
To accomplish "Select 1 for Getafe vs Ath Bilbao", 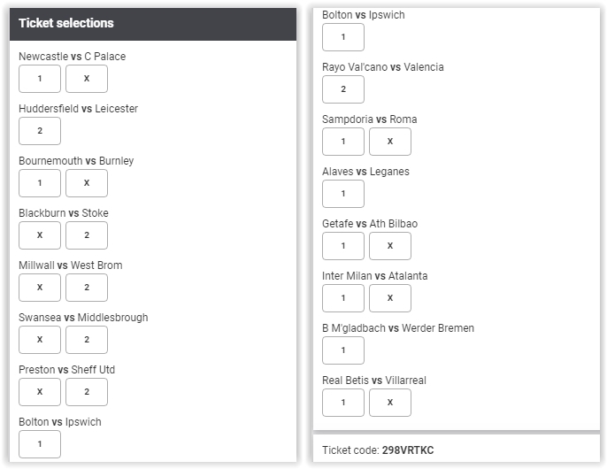I will pos(343,246).
